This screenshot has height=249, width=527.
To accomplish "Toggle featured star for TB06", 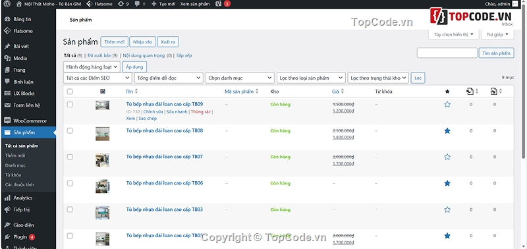I will 447,183.
